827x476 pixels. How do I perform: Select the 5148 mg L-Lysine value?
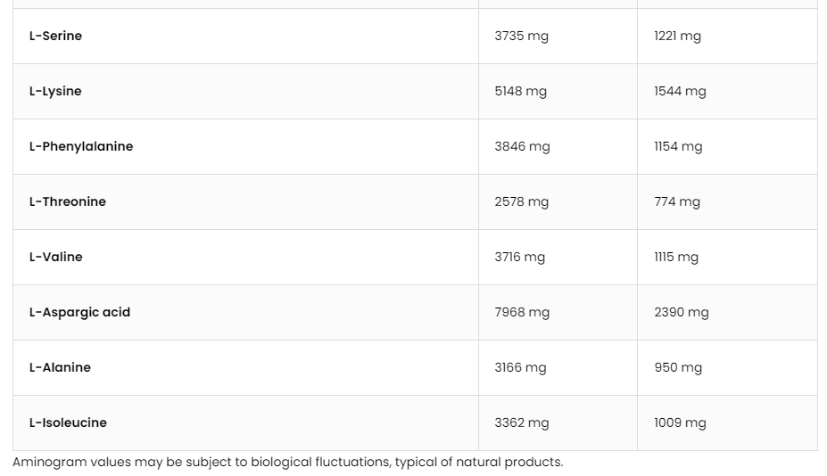[x=520, y=91]
